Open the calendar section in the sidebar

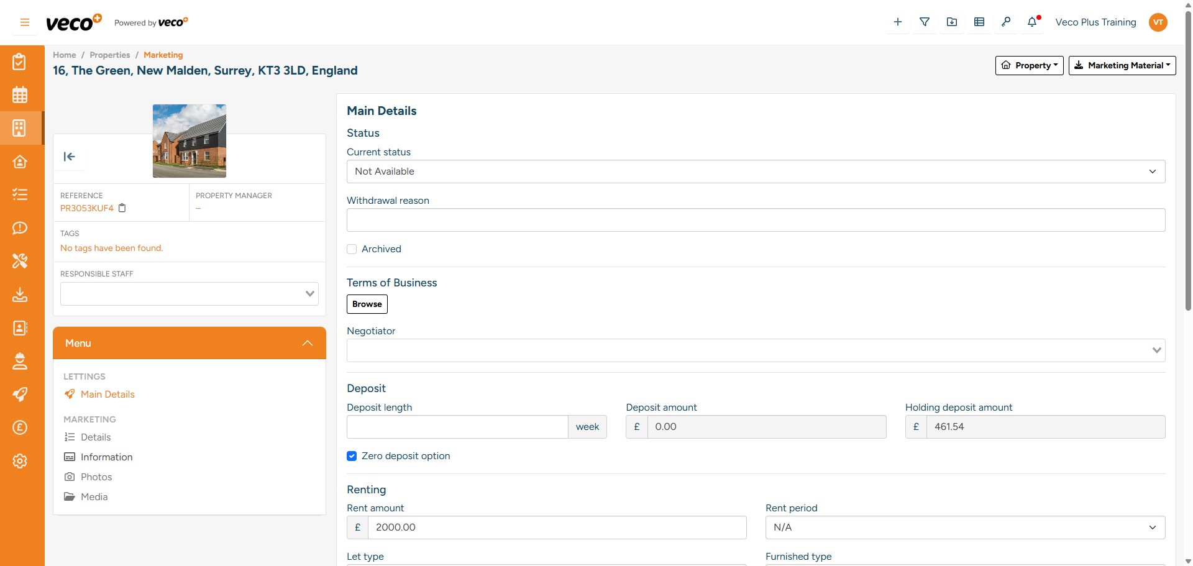pyautogui.click(x=21, y=94)
